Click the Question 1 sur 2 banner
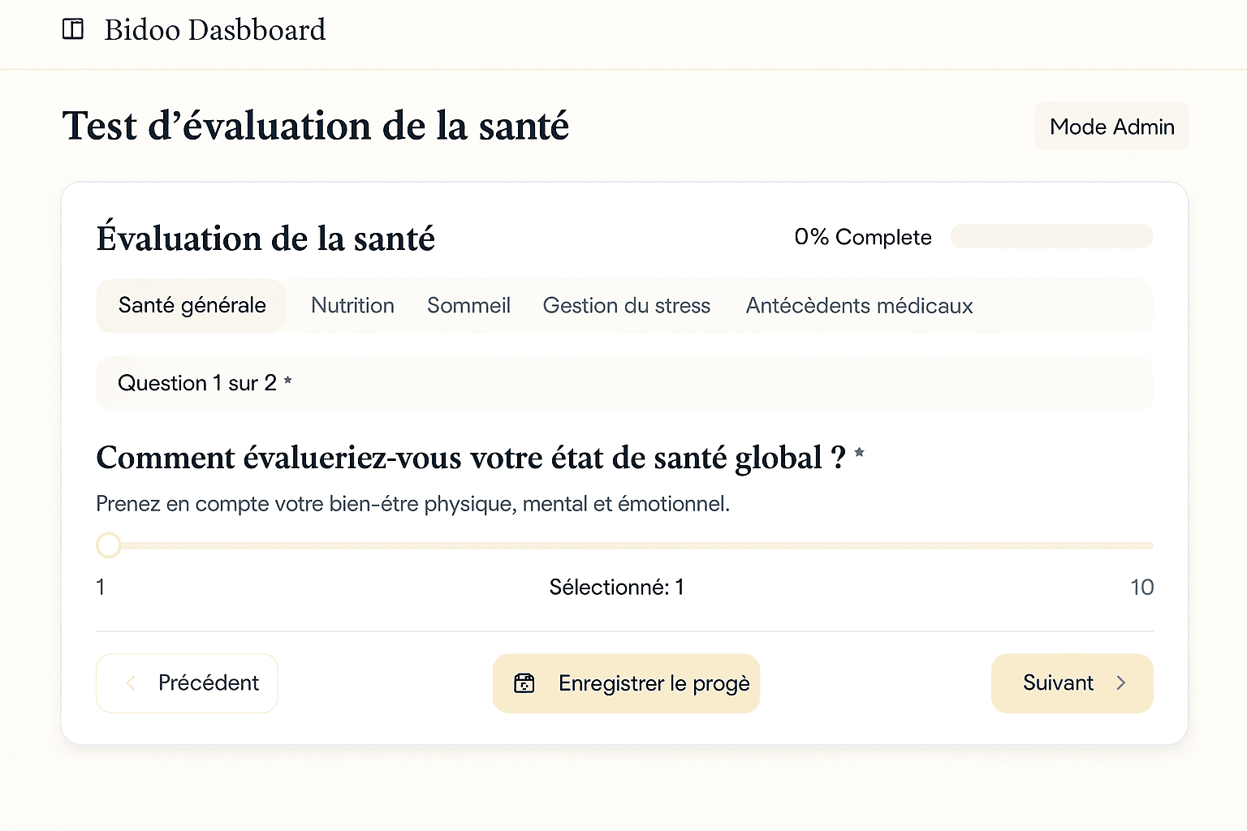The width and height of the screenshot is (1247, 831). (624, 383)
